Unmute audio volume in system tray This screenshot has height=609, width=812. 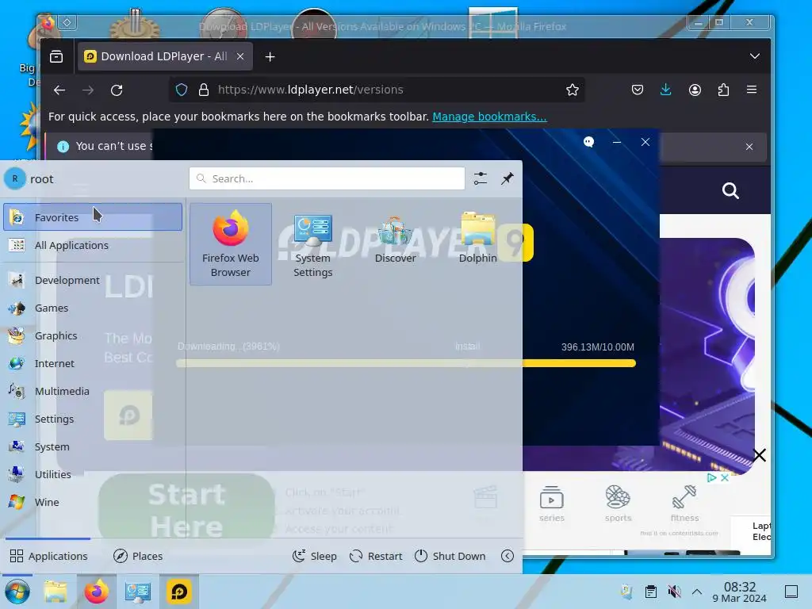674,592
